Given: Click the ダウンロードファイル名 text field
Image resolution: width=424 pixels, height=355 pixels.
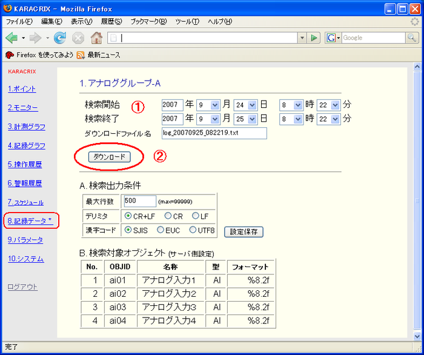Looking at the screenshot, I should (x=214, y=133).
